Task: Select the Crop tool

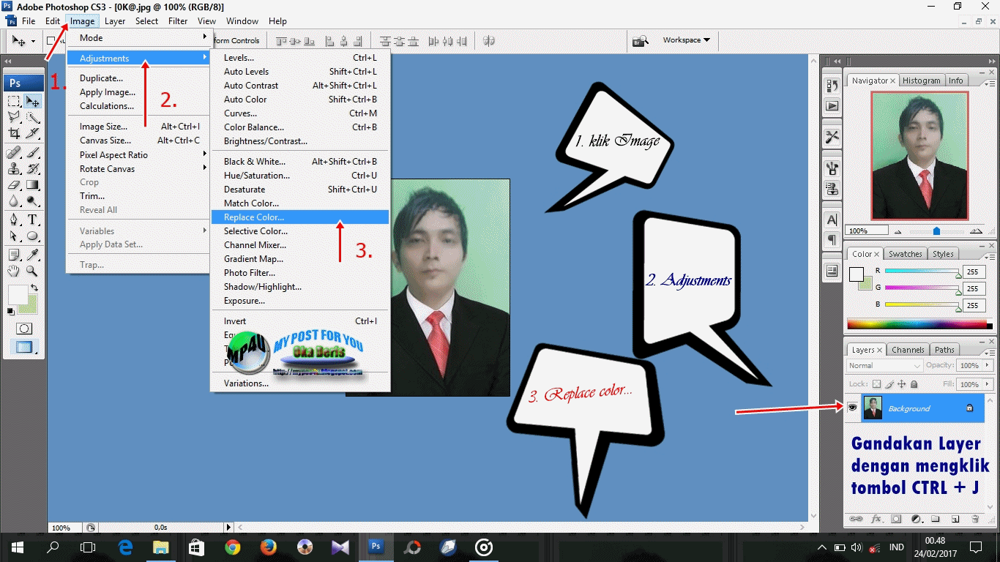Action: tap(14, 134)
